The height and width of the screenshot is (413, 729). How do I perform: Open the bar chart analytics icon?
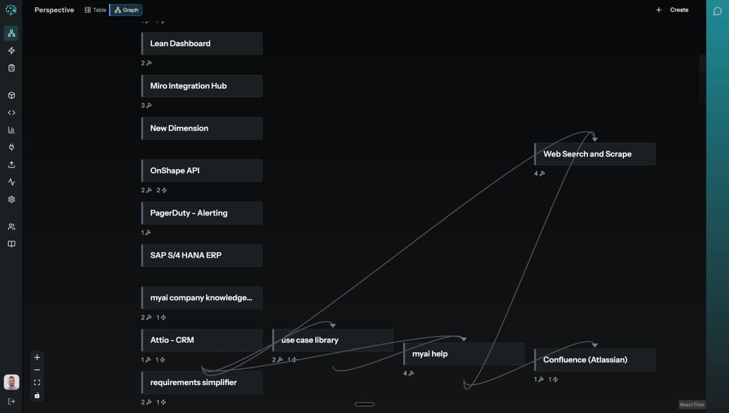(11, 129)
